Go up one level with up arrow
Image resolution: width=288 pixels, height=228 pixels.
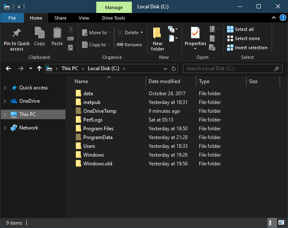[x=39, y=68]
